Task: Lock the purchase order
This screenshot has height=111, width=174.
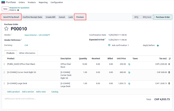Action: point(71,17)
